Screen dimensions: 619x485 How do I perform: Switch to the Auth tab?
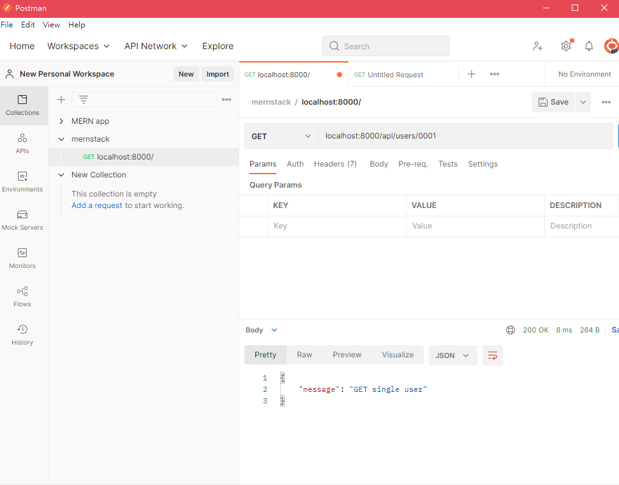coord(295,164)
